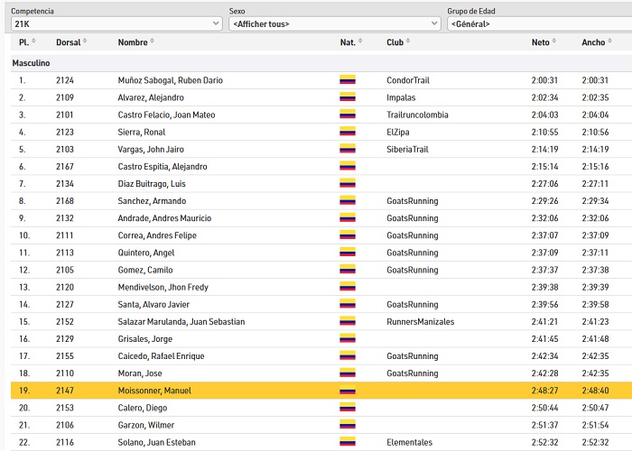The width and height of the screenshot is (632, 451).
Task: Select Castro Felacio, Joan Mateo entry
Action: 166,115
